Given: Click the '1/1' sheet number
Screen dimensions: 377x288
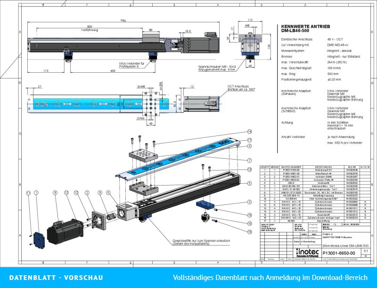Looking at the screenshot, I should (366, 251).
